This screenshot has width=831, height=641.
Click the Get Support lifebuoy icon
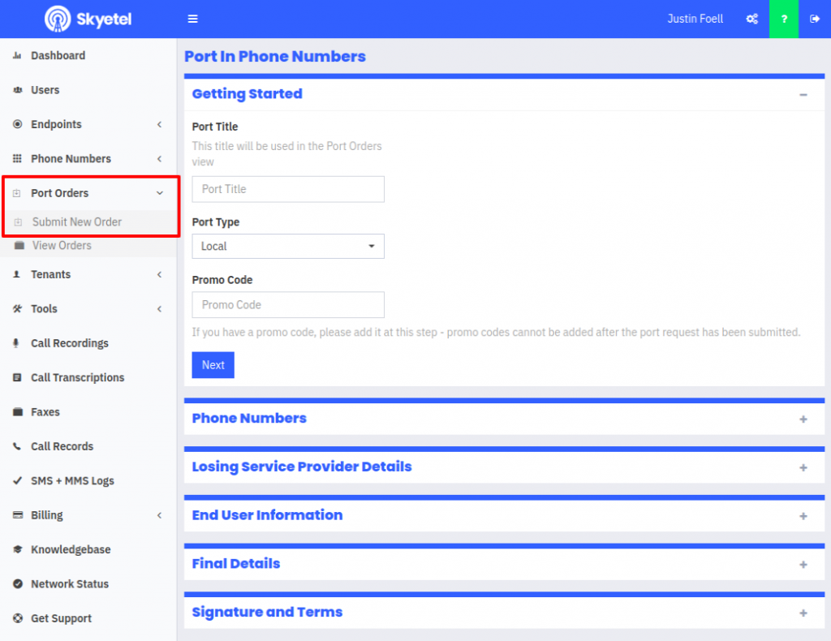click(x=18, y=618)
